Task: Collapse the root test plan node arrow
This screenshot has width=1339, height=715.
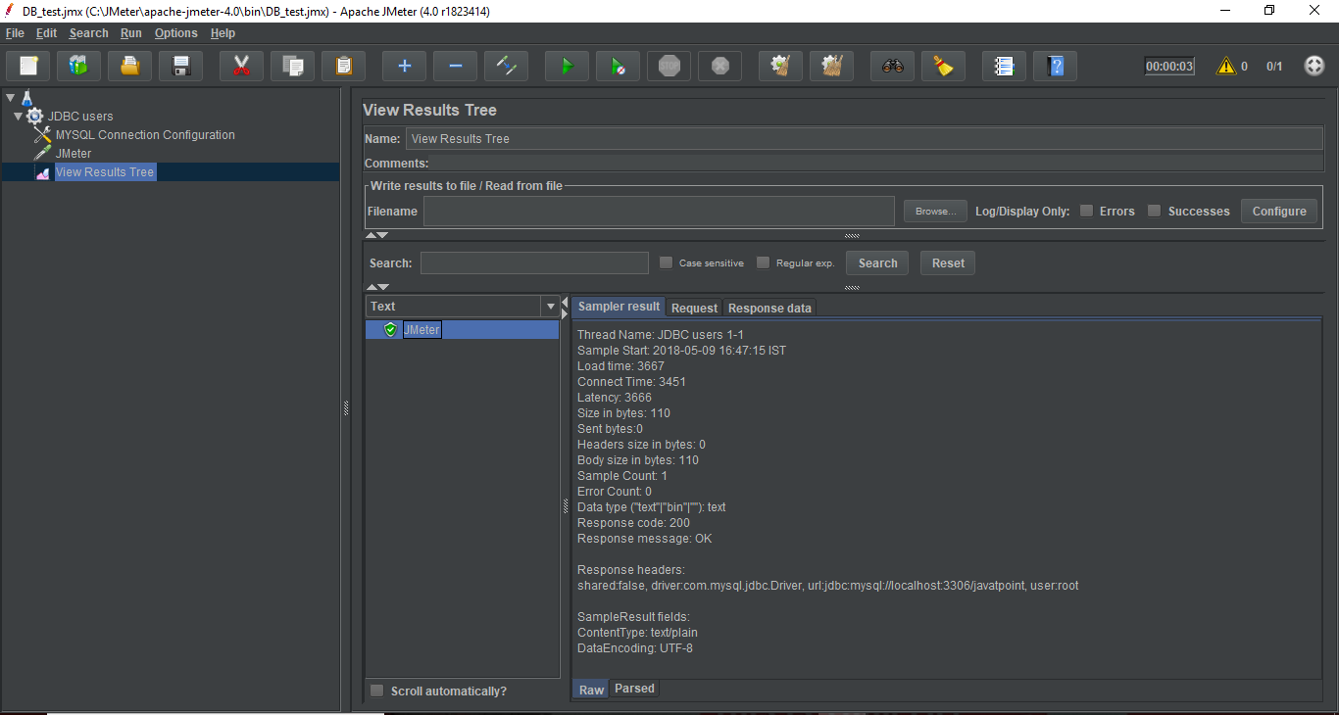Action: (10, 97)
